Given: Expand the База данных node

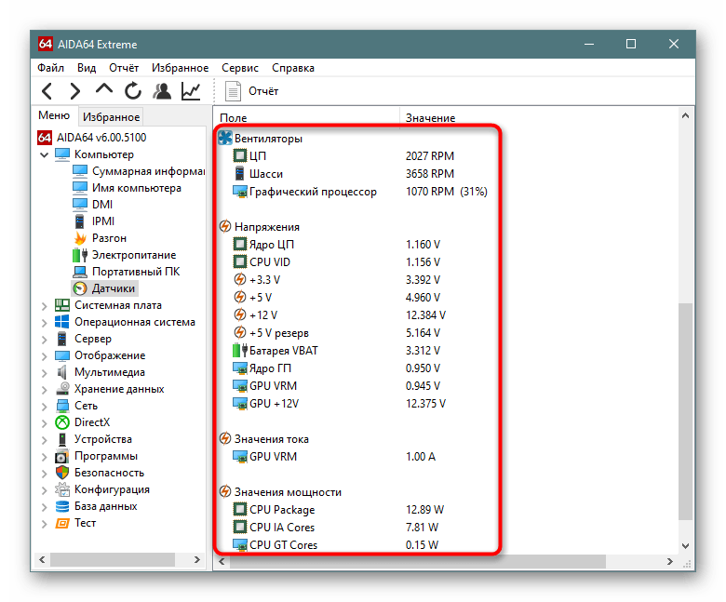Looking at the screenshot, I should coord(44,507).
